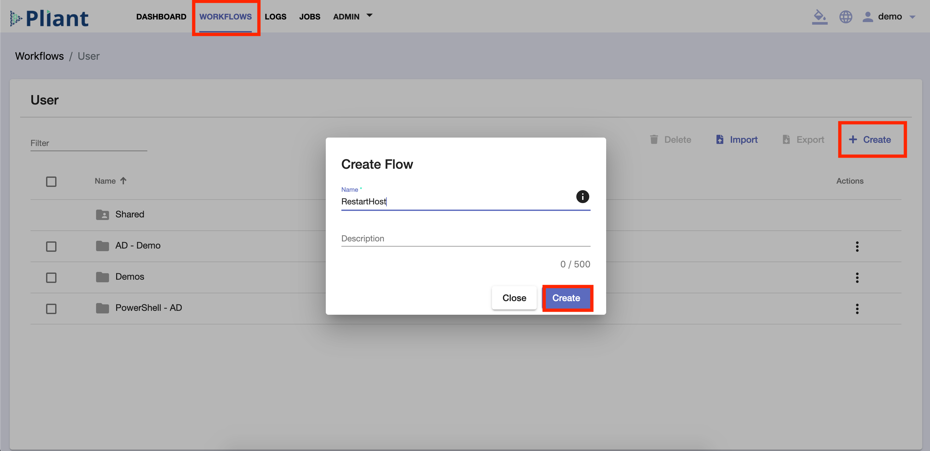Viewport: 930px width, 451px height.
Task: Check the checkbox for AD - Demo
Action: (x=51, y=246)
